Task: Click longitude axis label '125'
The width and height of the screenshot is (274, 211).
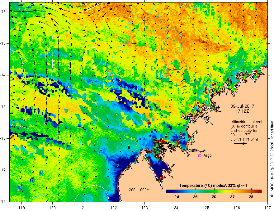Action: pos(206,208)
